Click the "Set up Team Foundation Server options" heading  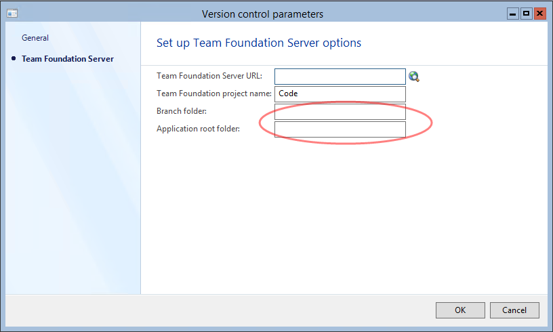click(x=259, y=43)
